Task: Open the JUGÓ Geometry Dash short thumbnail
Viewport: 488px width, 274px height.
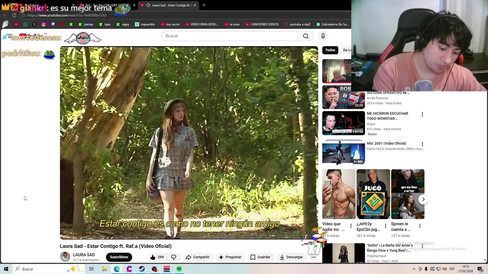Action: point(373,194)
